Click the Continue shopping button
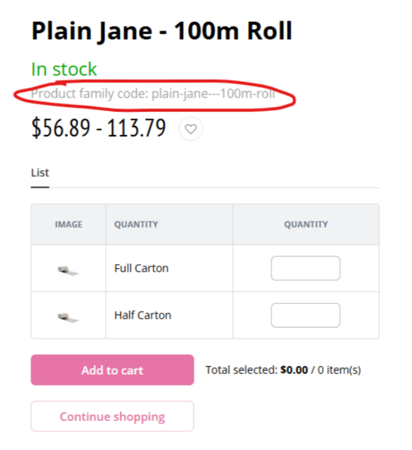The image size is (412, 450). pos(112,417)
